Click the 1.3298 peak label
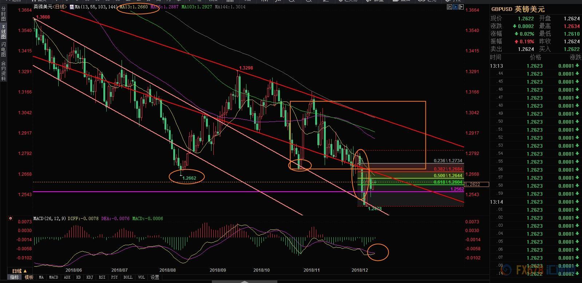This screenshot has height=283, width=582. click(246, 68)
